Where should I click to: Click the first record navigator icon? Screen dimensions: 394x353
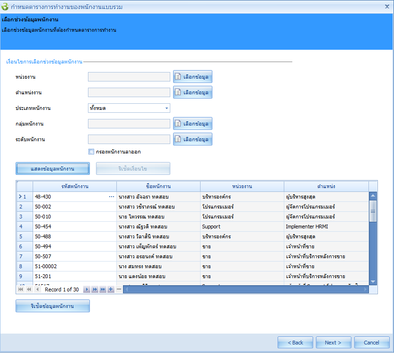pyautogui.click(x=21, y=290)
